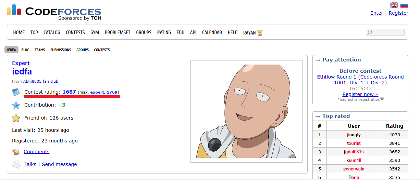The width and height of the screenshot is (420, 180).
Task: Click the talks envelope icon
Action: [16, 164]
